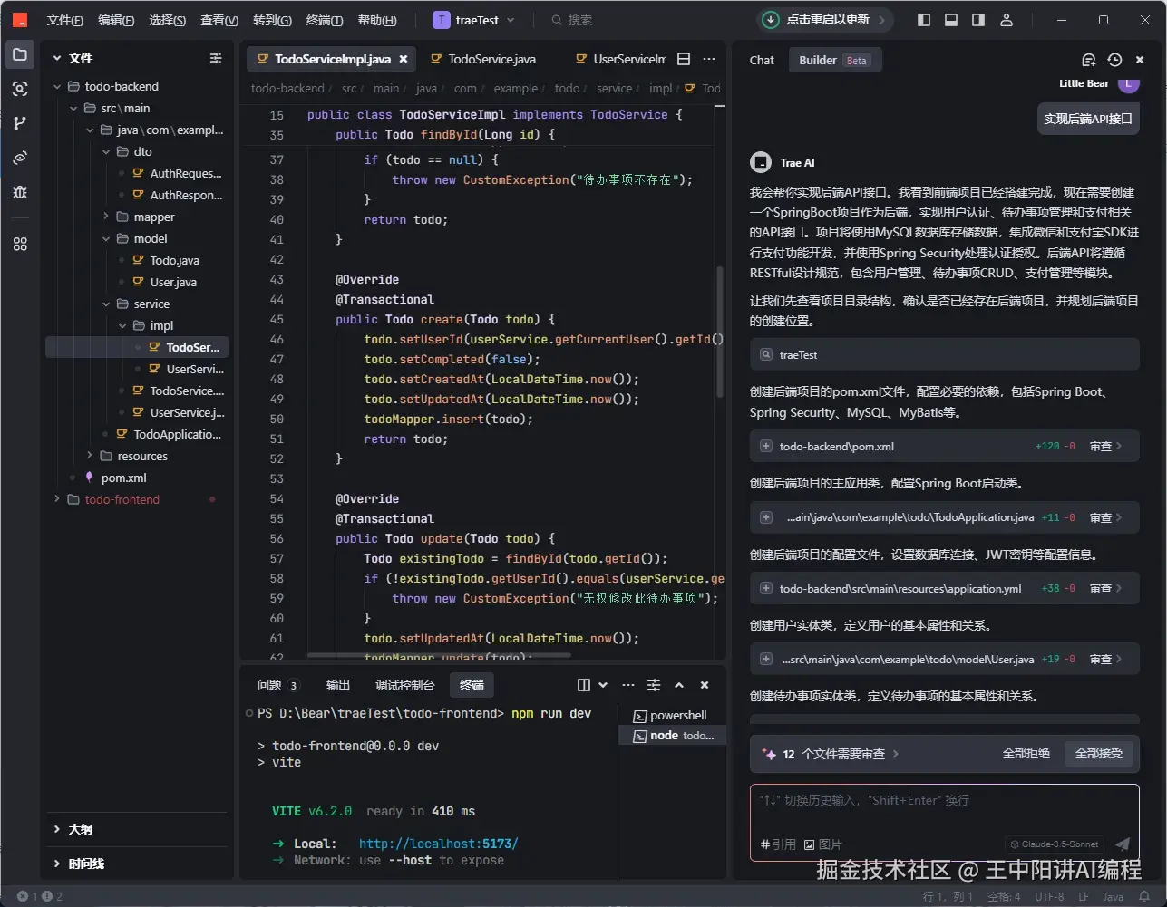1167x907 pixels.
Task: Click the file panel options icon
Action: tap(216, 58)
